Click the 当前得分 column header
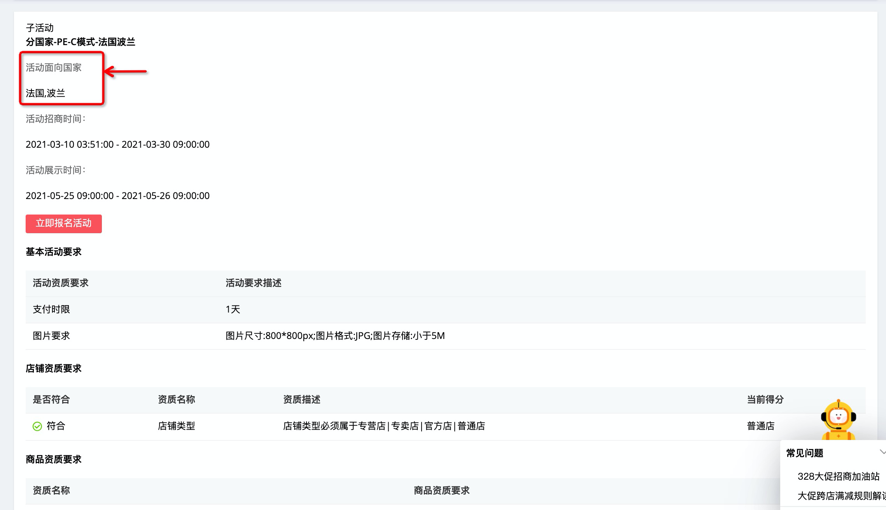This screenshot has width=886, height=510. click(765, 400)
